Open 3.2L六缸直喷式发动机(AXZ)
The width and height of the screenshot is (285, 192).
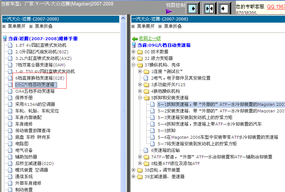tap(44, 58)
